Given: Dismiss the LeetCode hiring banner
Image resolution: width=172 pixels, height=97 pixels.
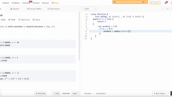Looking at the screenshot, I should point(146,2).
